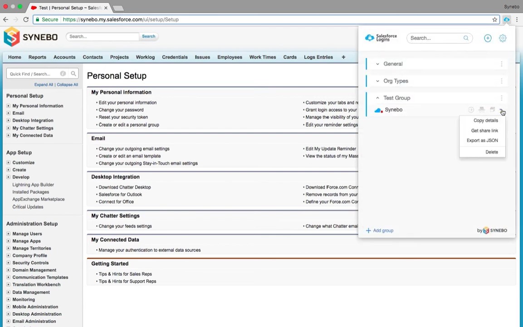The height and width of the screenshot is (327, 523).
Task: Open the Test Group options menu
Action: coord(501,98)
